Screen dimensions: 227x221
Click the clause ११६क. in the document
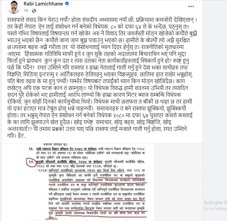pos(43,171)
